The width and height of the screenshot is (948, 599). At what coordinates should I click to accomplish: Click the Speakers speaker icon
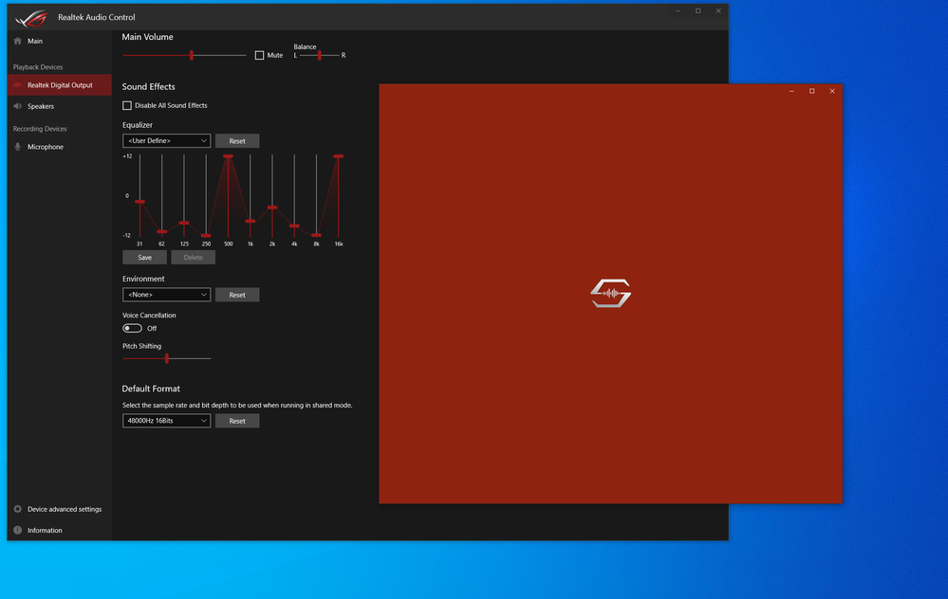17,106
